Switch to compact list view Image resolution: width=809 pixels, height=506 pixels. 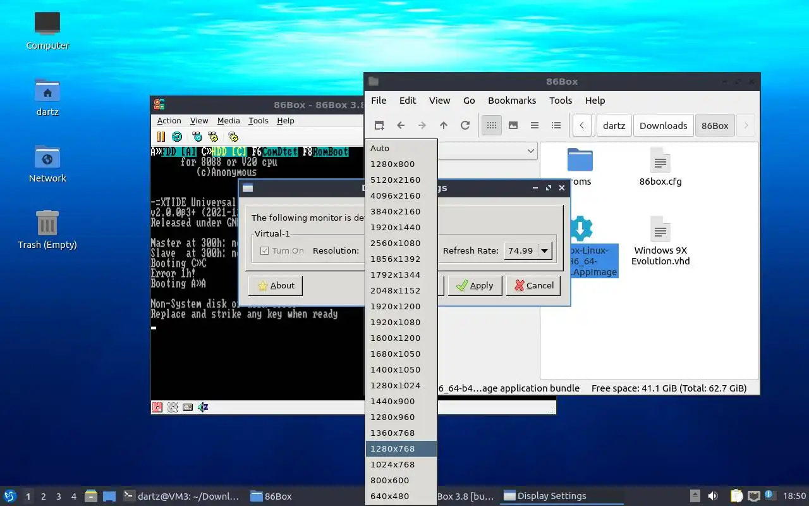click(535, 125)
